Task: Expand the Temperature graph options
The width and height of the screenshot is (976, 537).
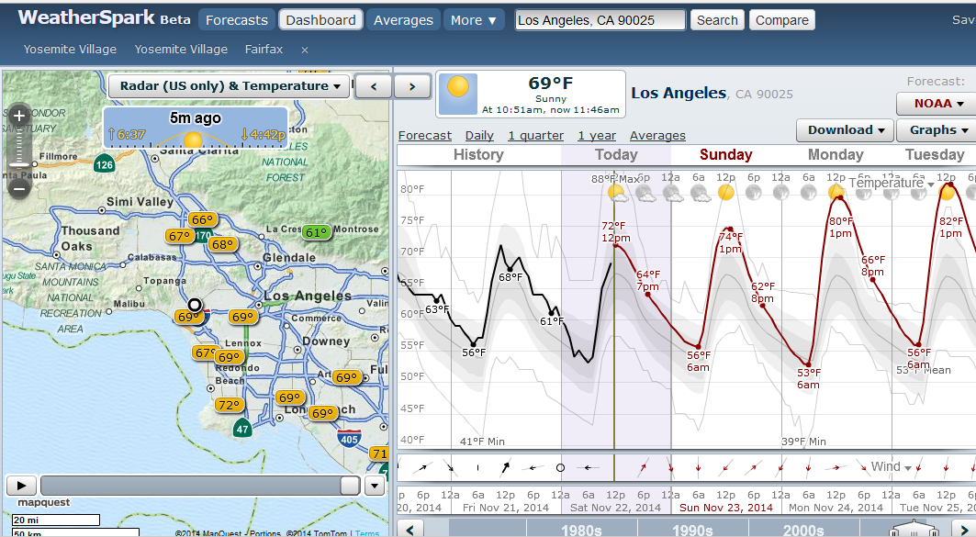Action: [x=892, y=183]
